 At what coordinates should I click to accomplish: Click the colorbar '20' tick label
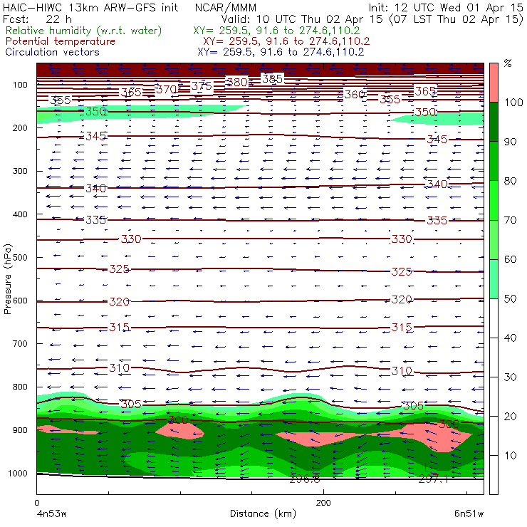(510, 417)
